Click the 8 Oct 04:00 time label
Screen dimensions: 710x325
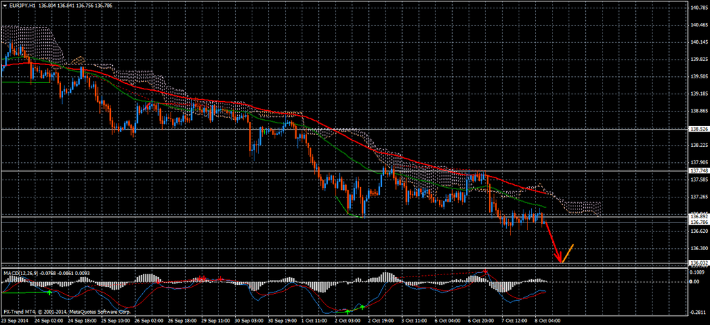coord(547,321)
